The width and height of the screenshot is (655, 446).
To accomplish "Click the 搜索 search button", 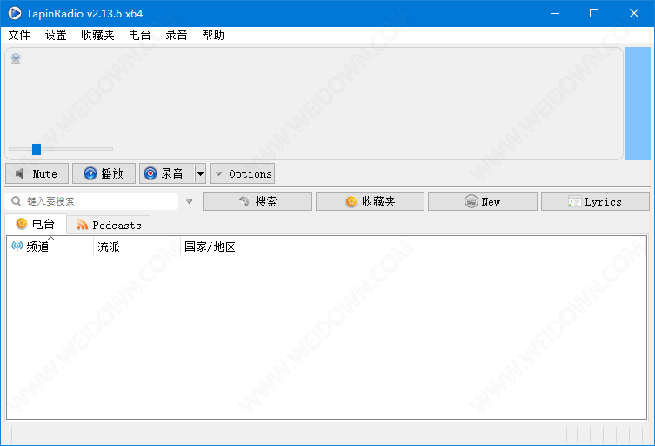I will 257,202.
